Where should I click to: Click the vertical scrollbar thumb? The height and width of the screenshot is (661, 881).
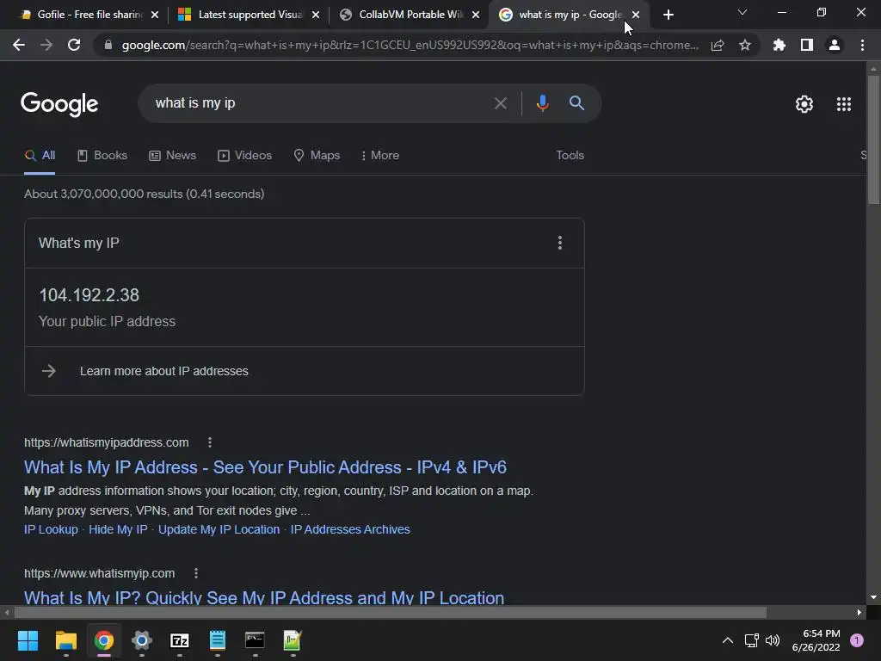(x=873, y=140)
